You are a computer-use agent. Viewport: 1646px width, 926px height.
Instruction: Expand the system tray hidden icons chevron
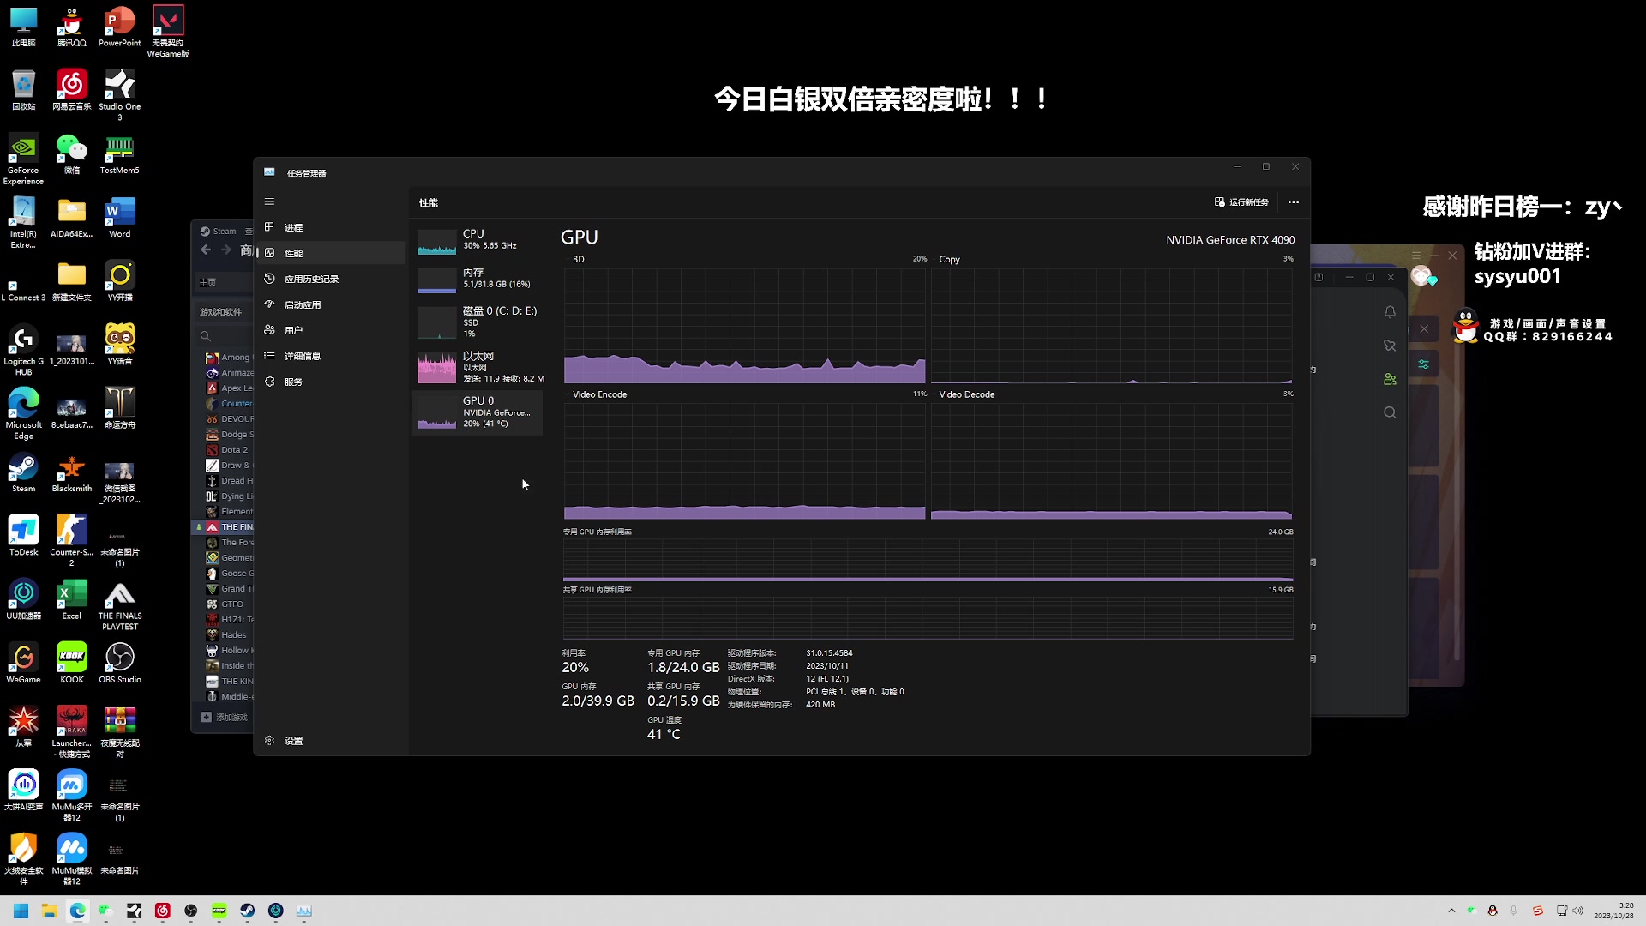point(1451,911)
